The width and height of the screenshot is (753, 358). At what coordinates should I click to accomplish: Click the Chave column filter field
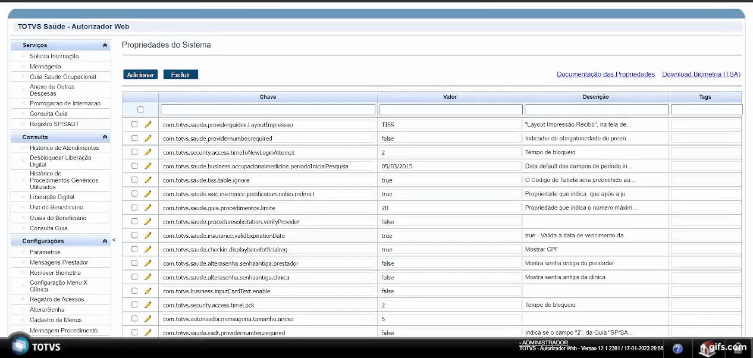(268, 110)
